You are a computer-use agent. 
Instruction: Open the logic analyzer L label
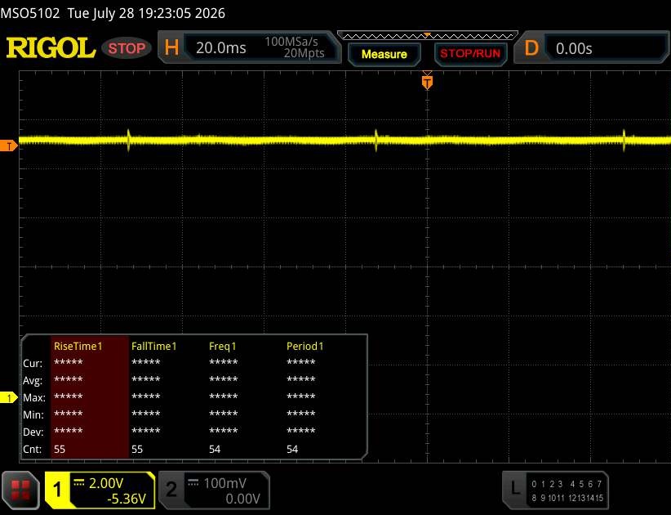pos(515,489)
